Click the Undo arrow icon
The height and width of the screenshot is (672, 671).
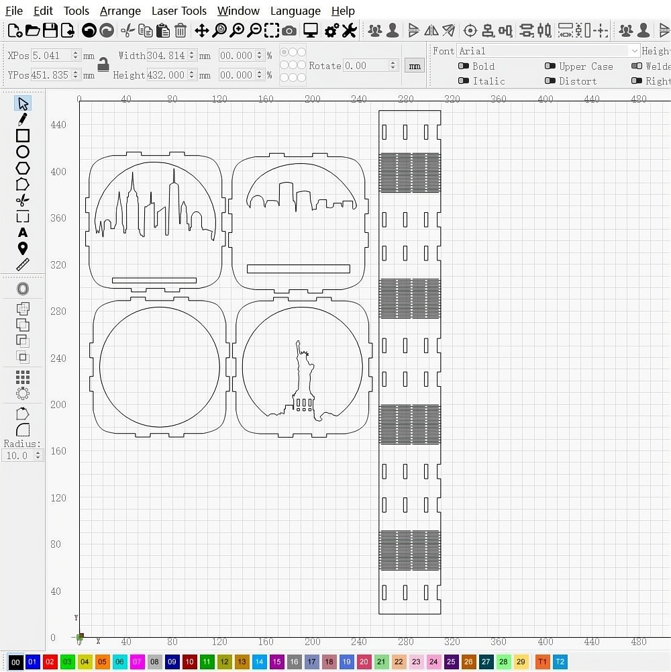pyautogui.click(x=89, y=30)
